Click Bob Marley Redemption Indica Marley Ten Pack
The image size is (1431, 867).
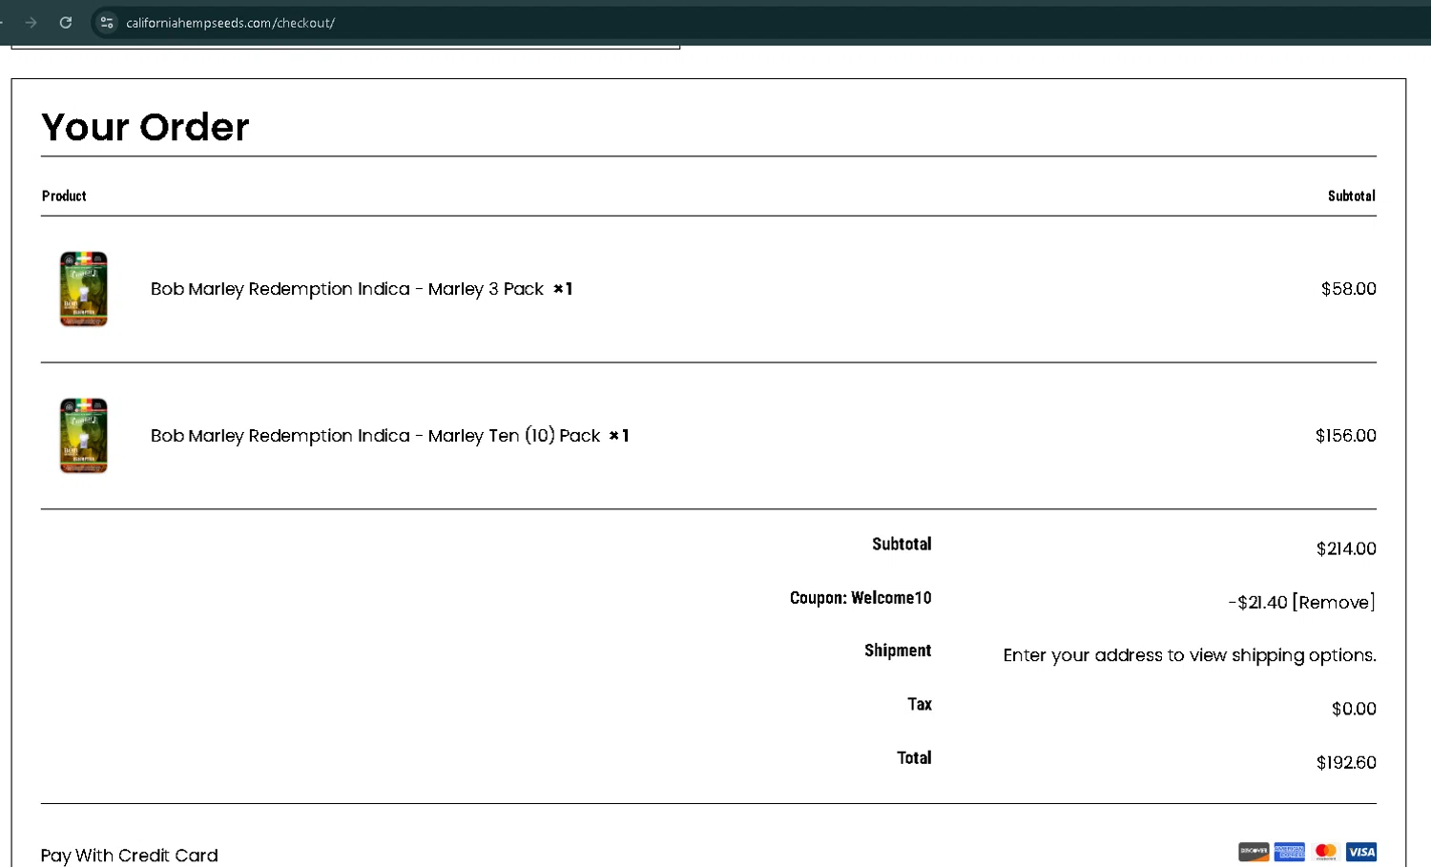pyautogui.click(x=376, y=436)
